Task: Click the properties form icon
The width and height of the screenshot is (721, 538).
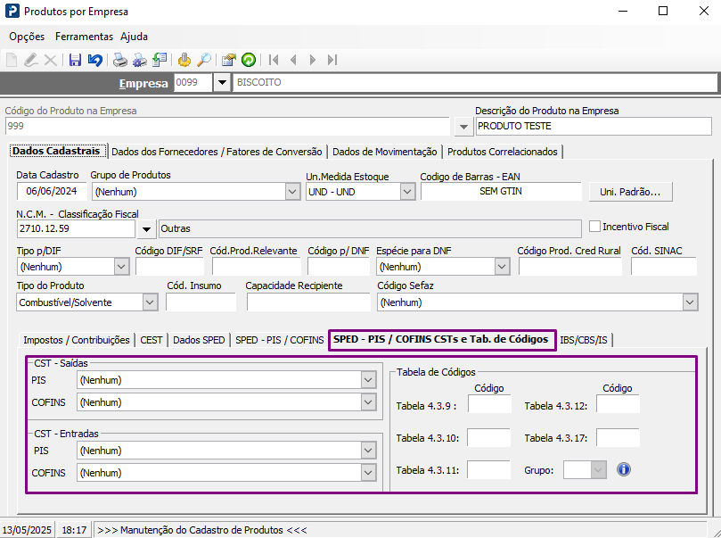Action: tap(228, 60)
